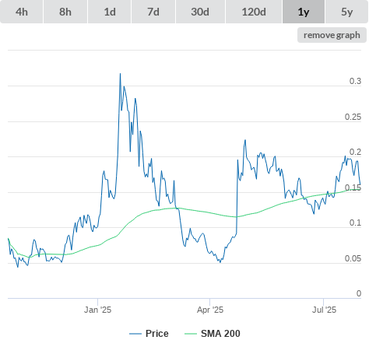369x354 pixels.
Task: Click the Jul '25 axis label
Action: (324, 310)
